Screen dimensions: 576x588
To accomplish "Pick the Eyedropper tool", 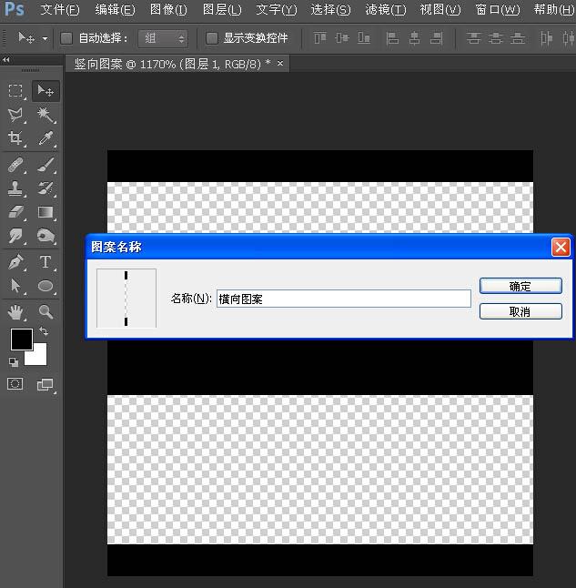I will [x=45, y=139].
